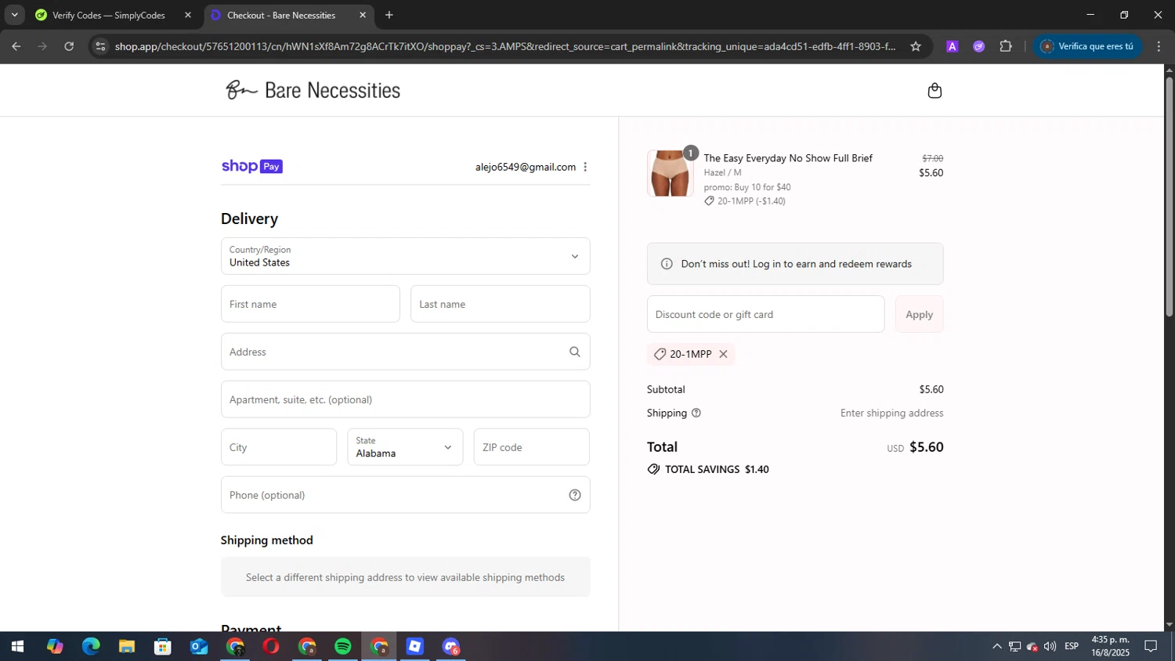
Task: Open Microsoft Store from the taskbar
Action: [163, 647]
